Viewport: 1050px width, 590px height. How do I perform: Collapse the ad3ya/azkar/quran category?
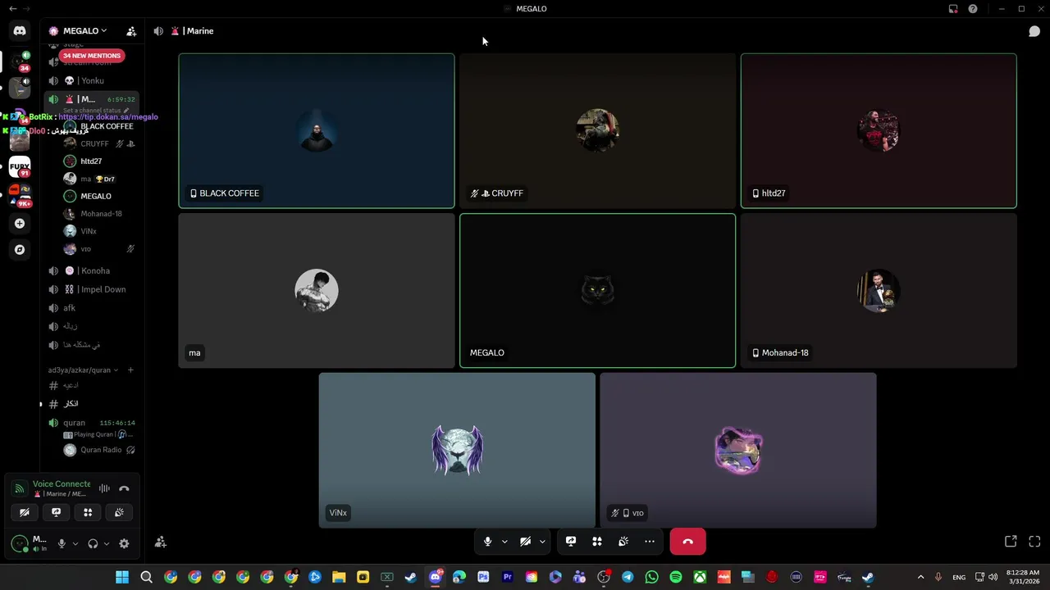82,370
